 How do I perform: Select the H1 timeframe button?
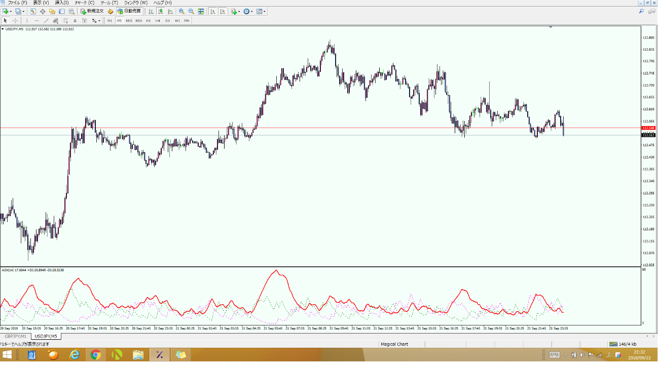point(148,21)
